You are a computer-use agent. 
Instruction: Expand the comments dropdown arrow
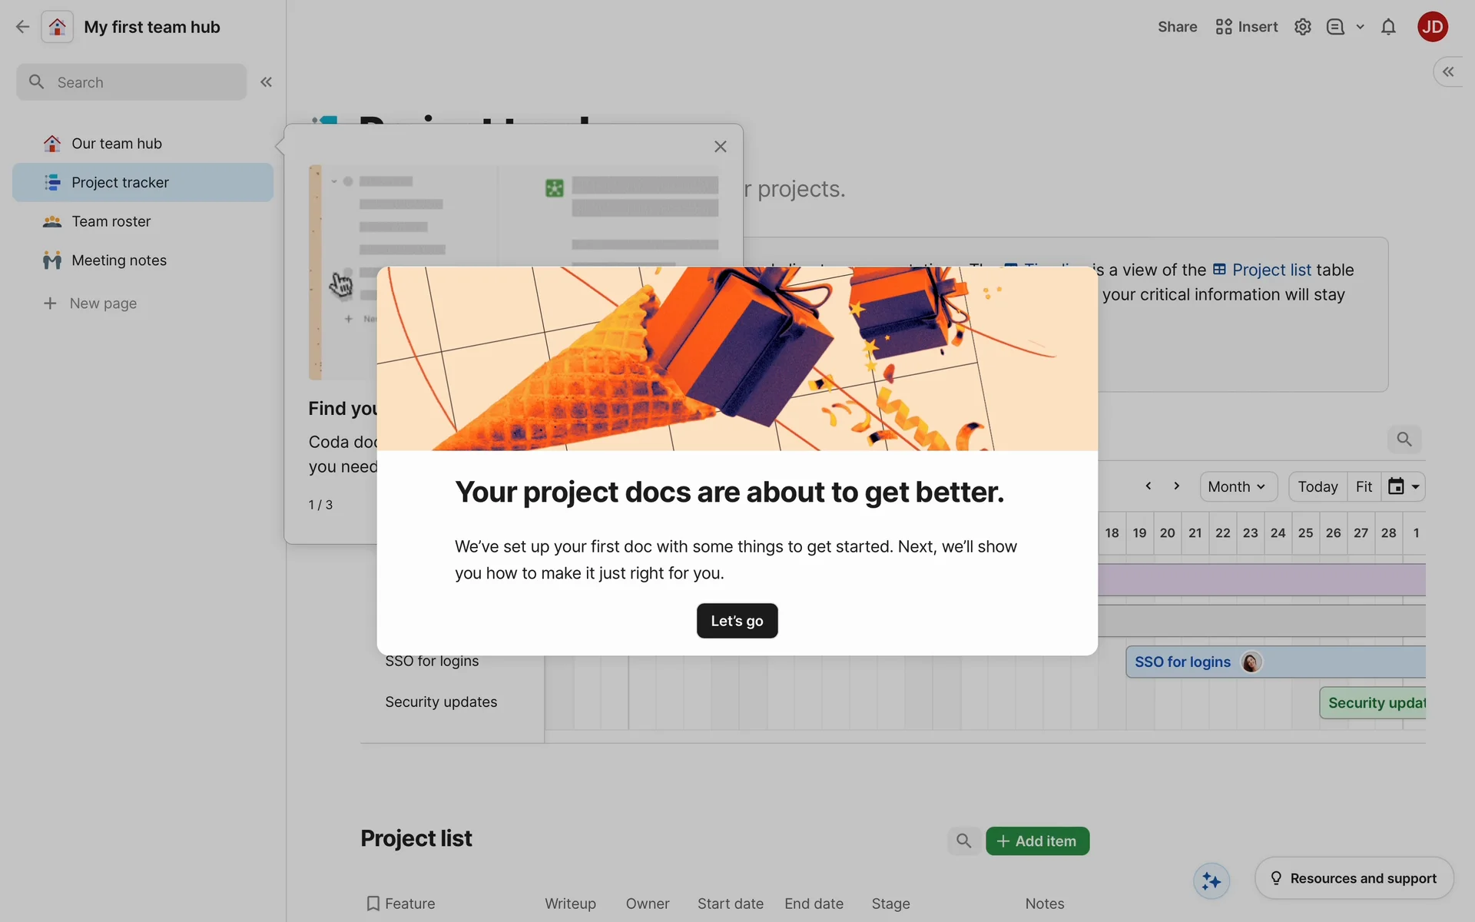pyautogui.click(x=1360, y=27)
